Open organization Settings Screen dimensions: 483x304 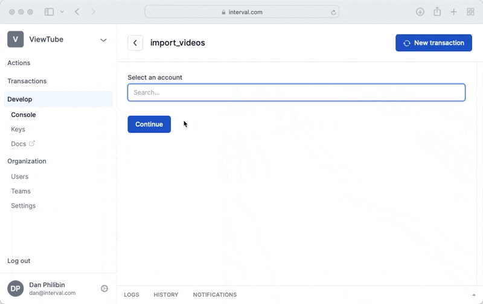pos(24,206)
